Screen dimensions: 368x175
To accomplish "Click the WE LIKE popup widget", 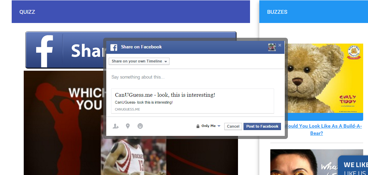I will [x=353, y=166].
